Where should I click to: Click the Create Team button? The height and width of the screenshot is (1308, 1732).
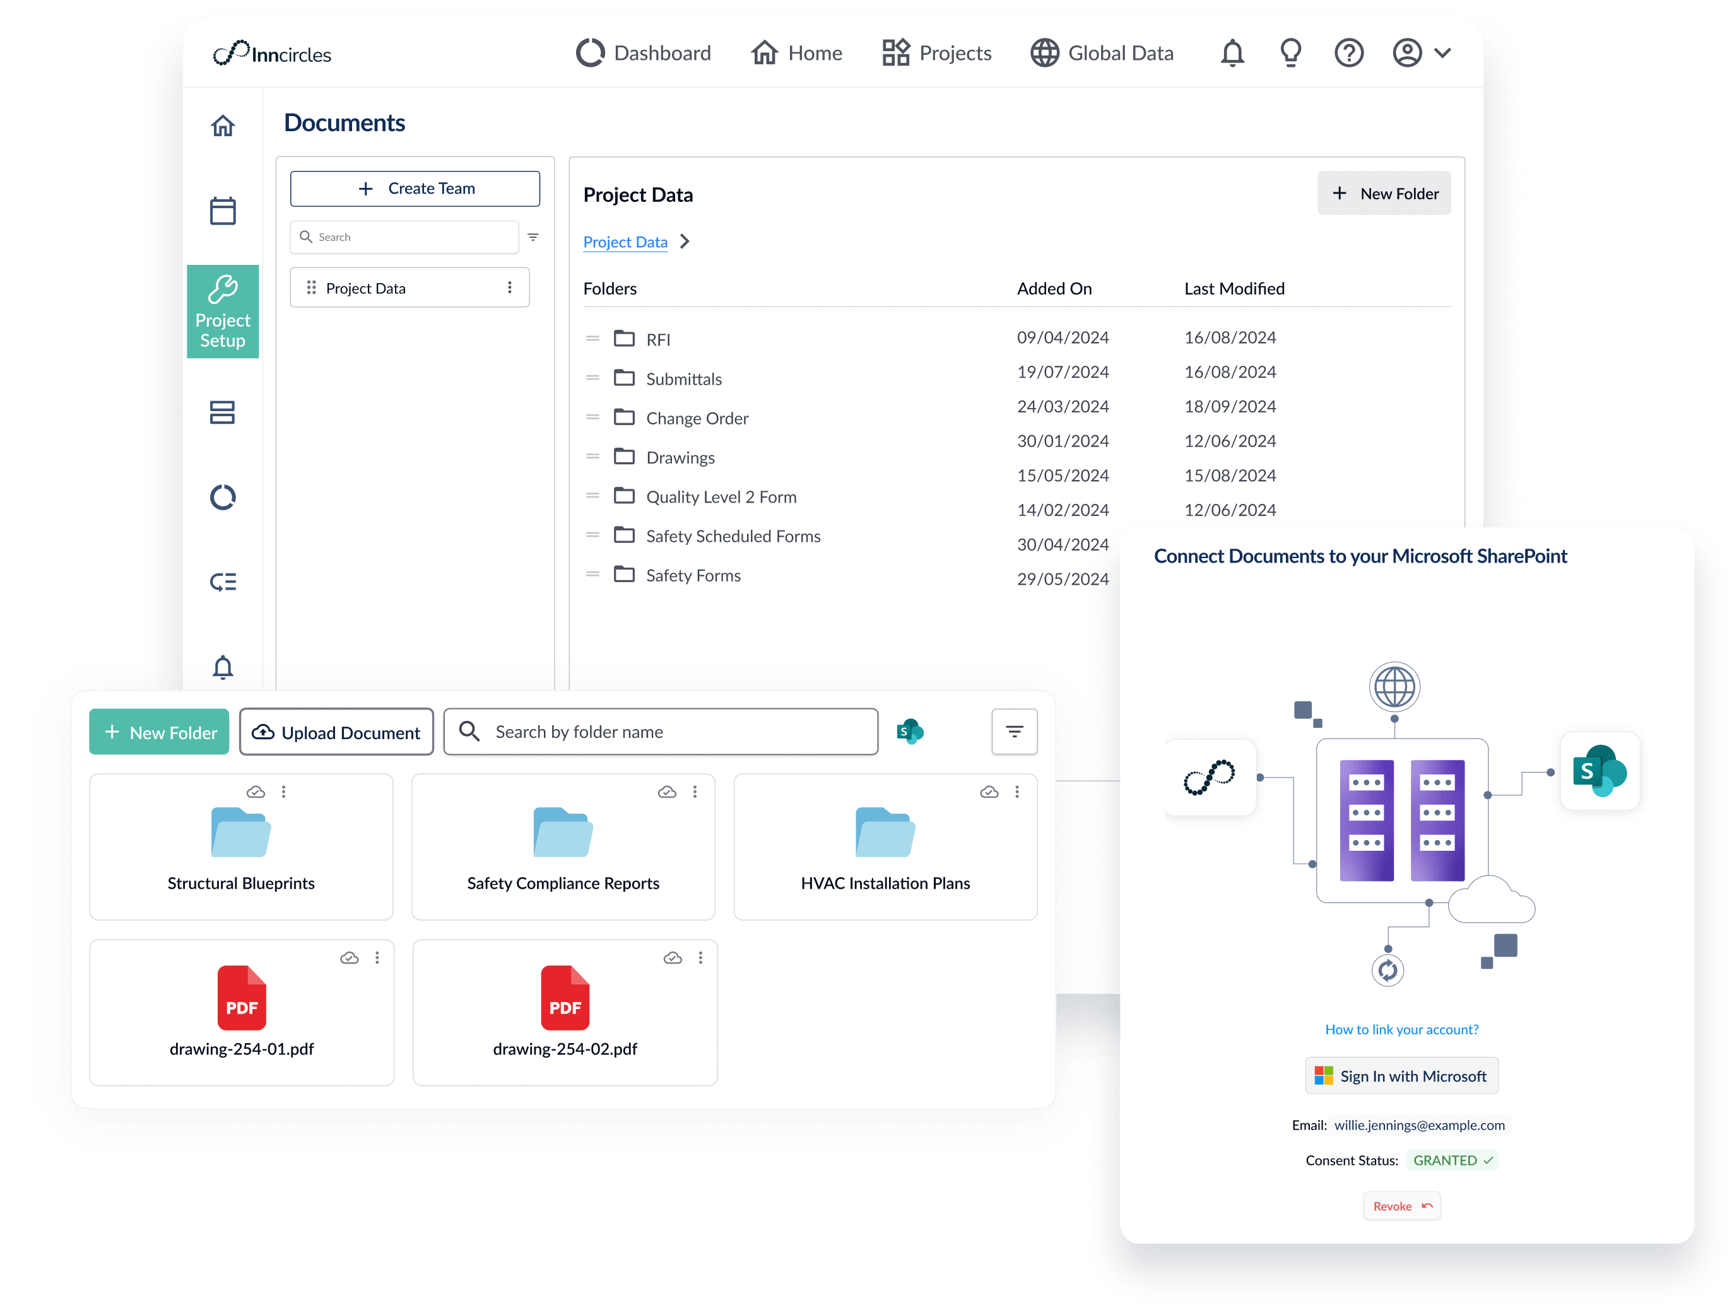coord(415,189)
